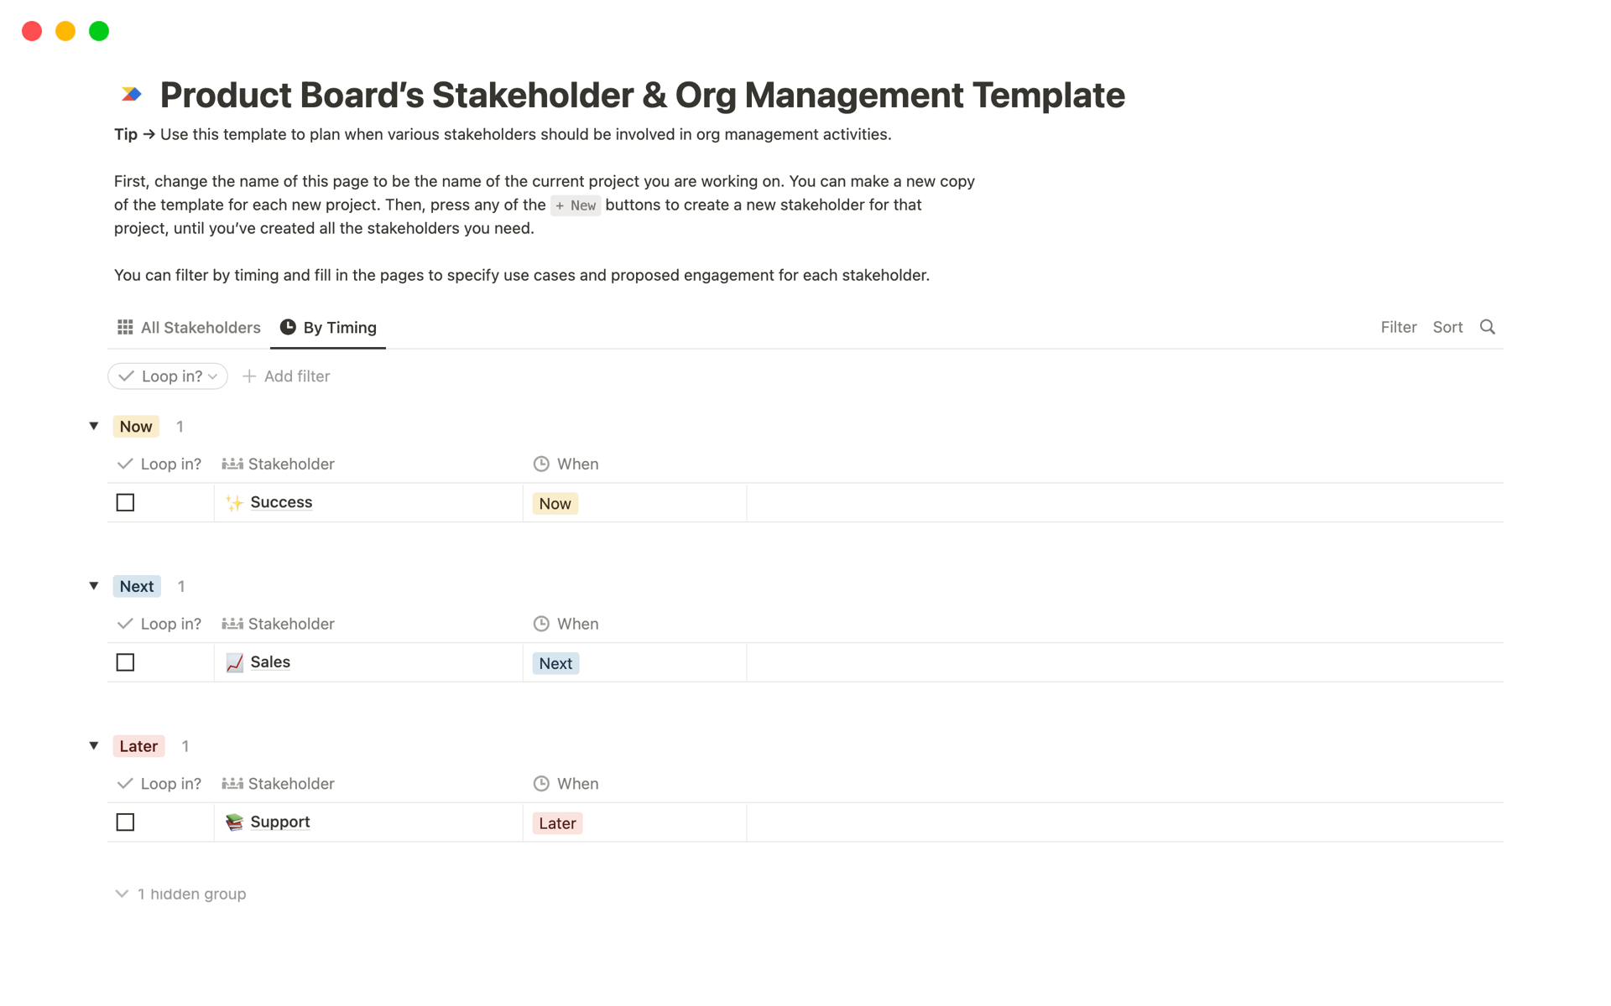Image resolution: width=1611 pixels, height=1006 pixels.
Task: Check the Loop in? checkbox for Support
Action: 125,822
